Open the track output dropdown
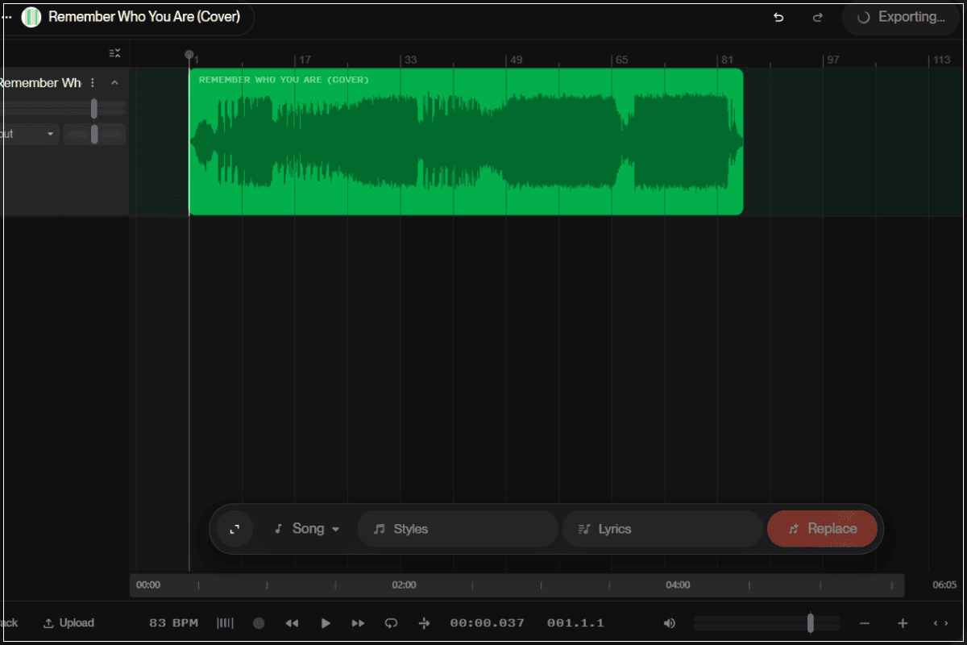 (x=29, y=134)
